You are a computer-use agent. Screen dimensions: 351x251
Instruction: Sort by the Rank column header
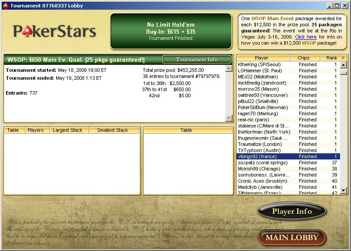(x=329, y=58)
